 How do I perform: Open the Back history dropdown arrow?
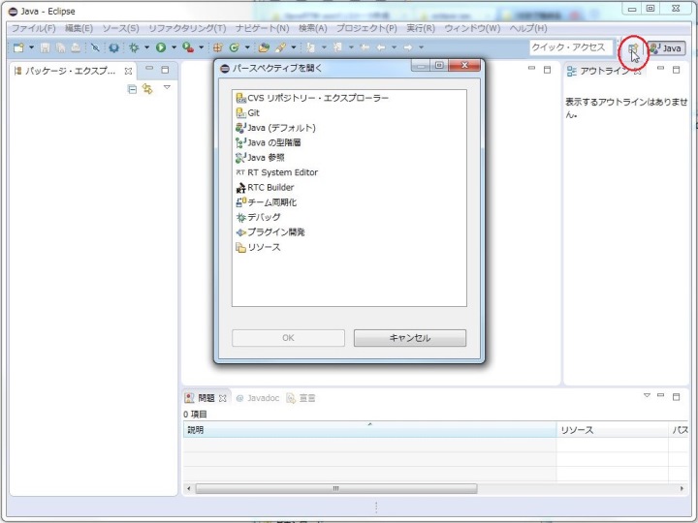pyautogui.click(x=394, y=47)
